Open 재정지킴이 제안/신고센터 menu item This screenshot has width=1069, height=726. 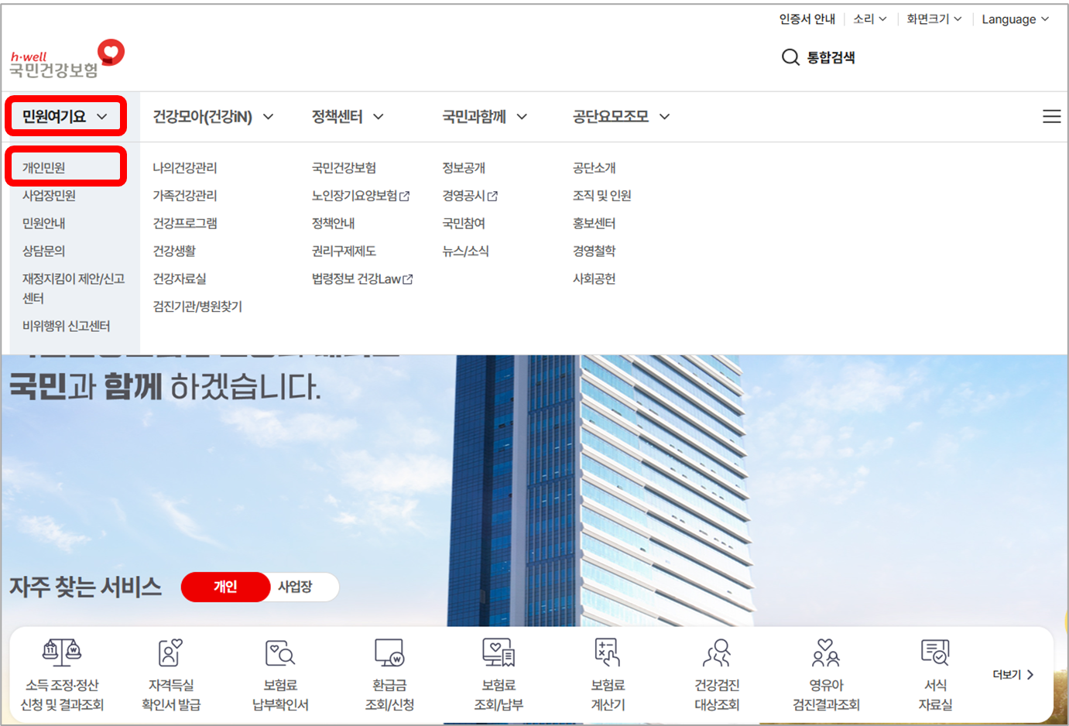74,288
